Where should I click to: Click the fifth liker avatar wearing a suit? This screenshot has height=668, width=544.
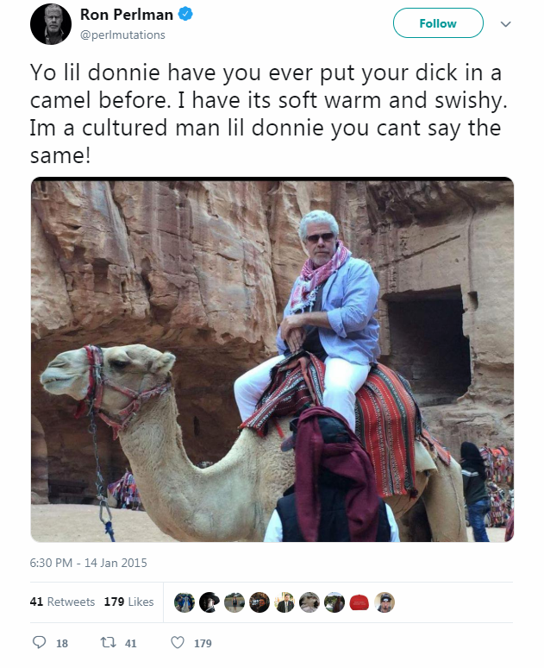[x=285, y=602]
